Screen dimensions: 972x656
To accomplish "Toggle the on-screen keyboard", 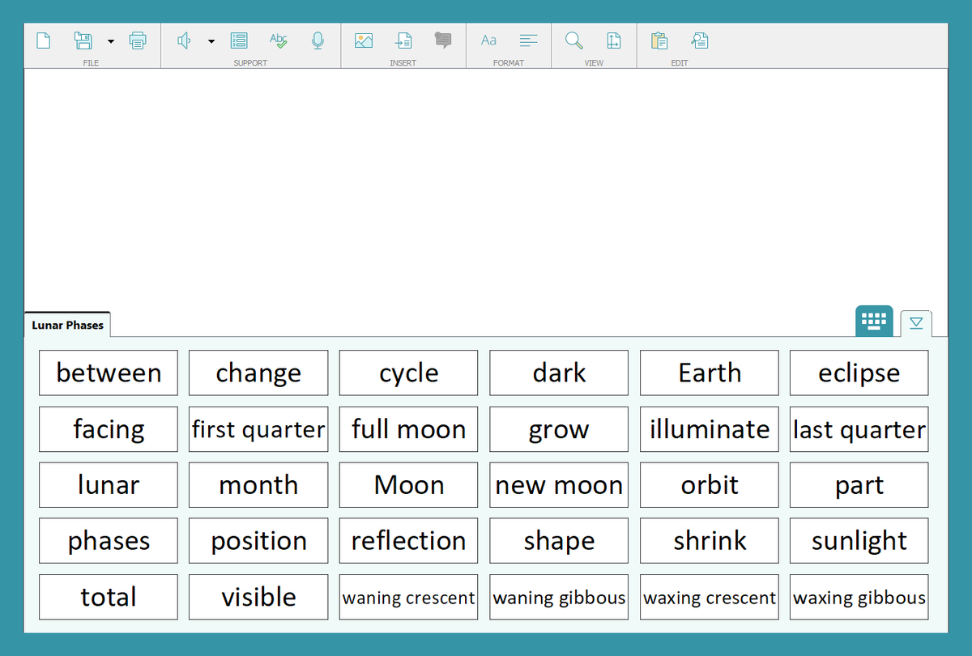I will (x=873, y=321).
